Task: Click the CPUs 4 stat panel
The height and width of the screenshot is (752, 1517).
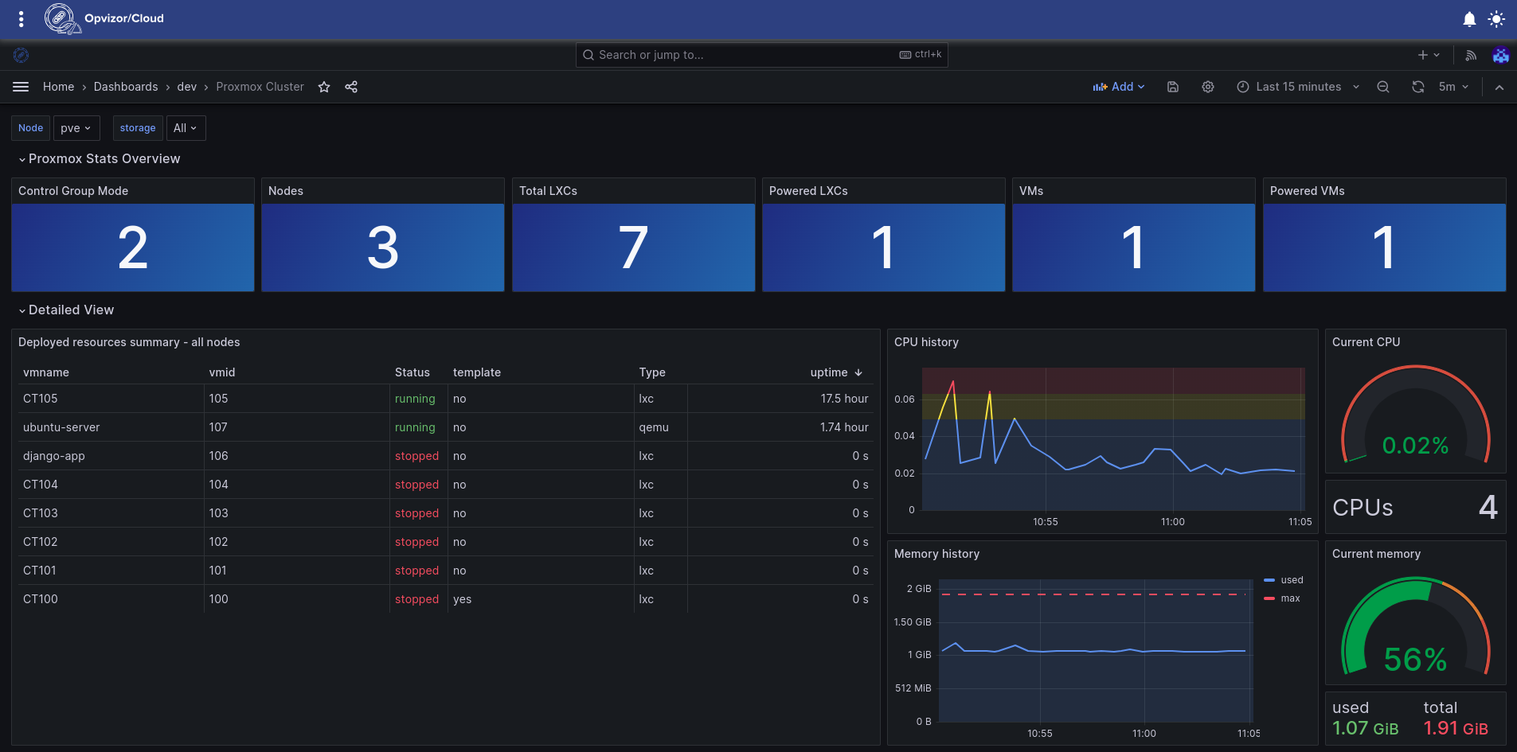Action: pyautogui.click(x=1415, y=507)
